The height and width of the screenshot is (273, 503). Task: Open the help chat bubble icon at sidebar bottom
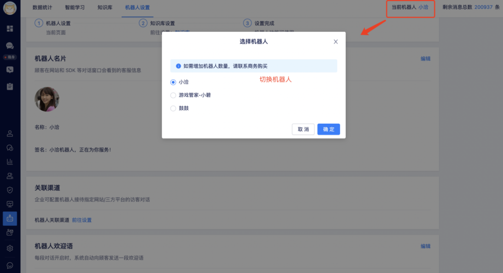coord(10,265)
